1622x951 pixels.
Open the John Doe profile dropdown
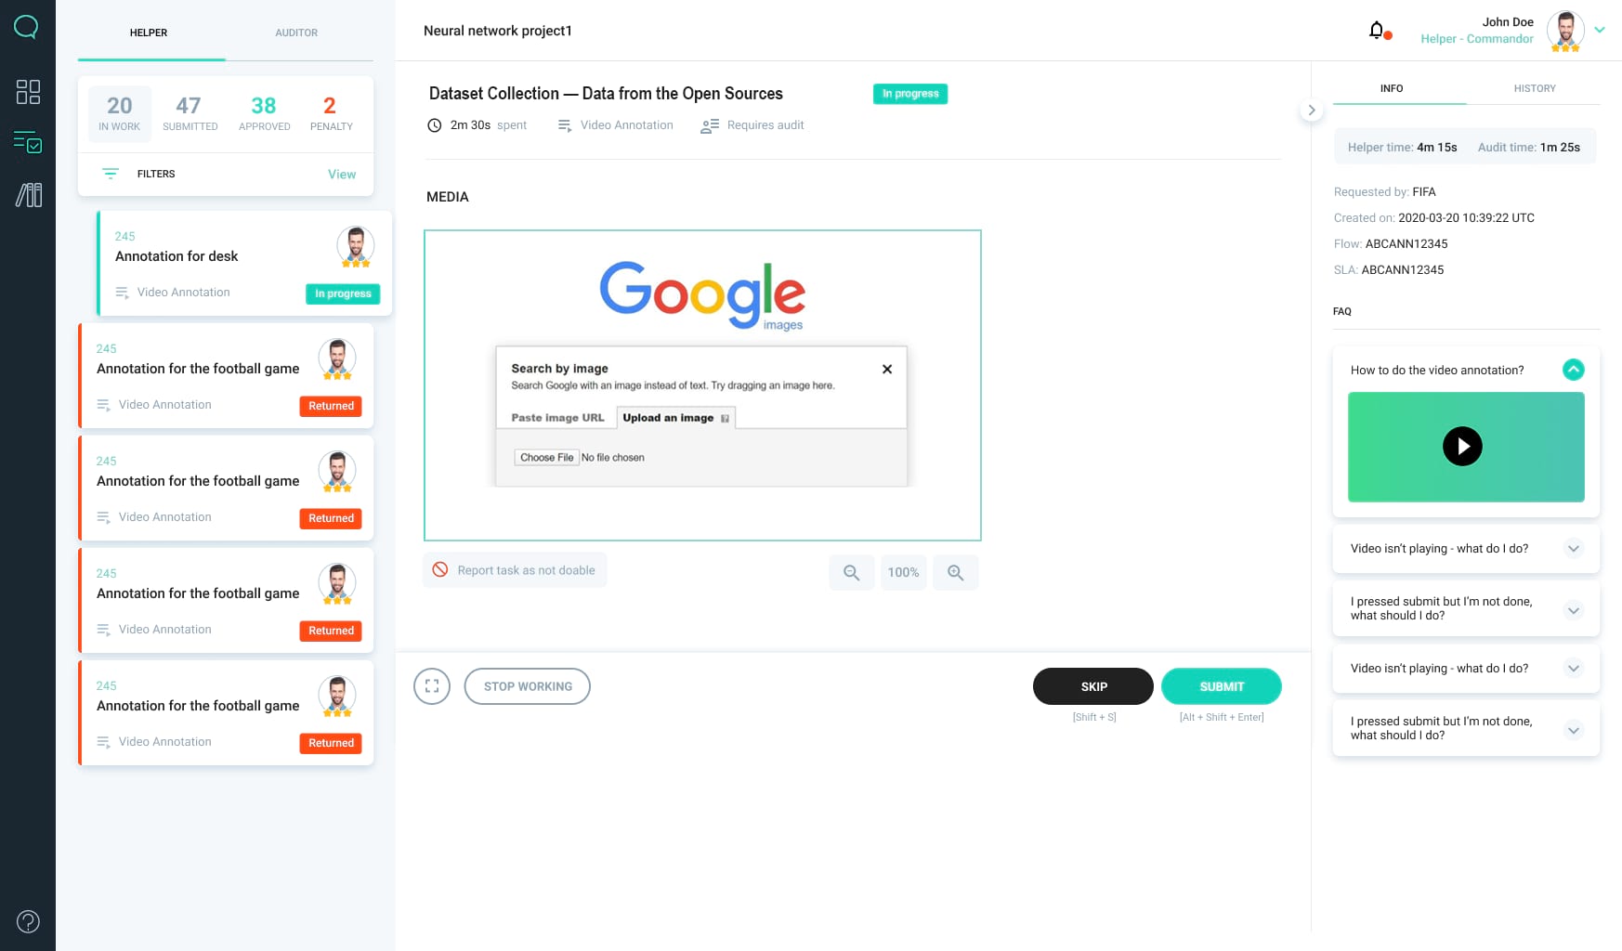tap(1600, 30)
